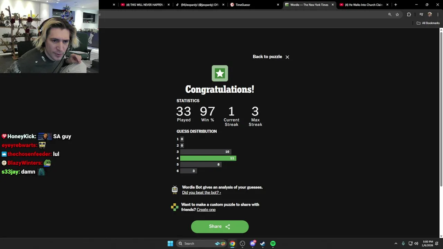Open the volume speaker tray icon
This screenshot has height=249, width=443.
pos(416,243)
